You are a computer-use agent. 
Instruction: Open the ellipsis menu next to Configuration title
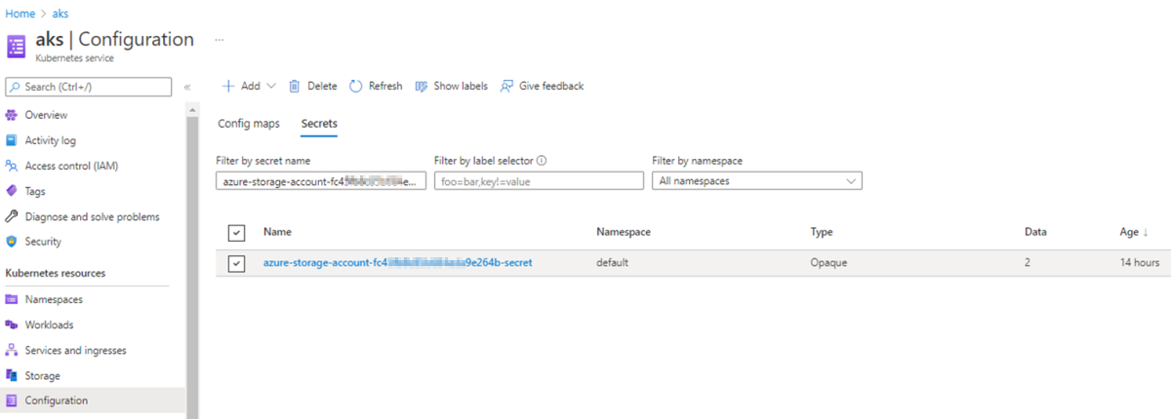tap(220, 40)
